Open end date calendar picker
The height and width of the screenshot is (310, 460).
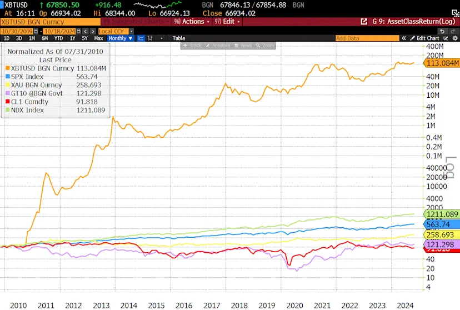(78, 31)
